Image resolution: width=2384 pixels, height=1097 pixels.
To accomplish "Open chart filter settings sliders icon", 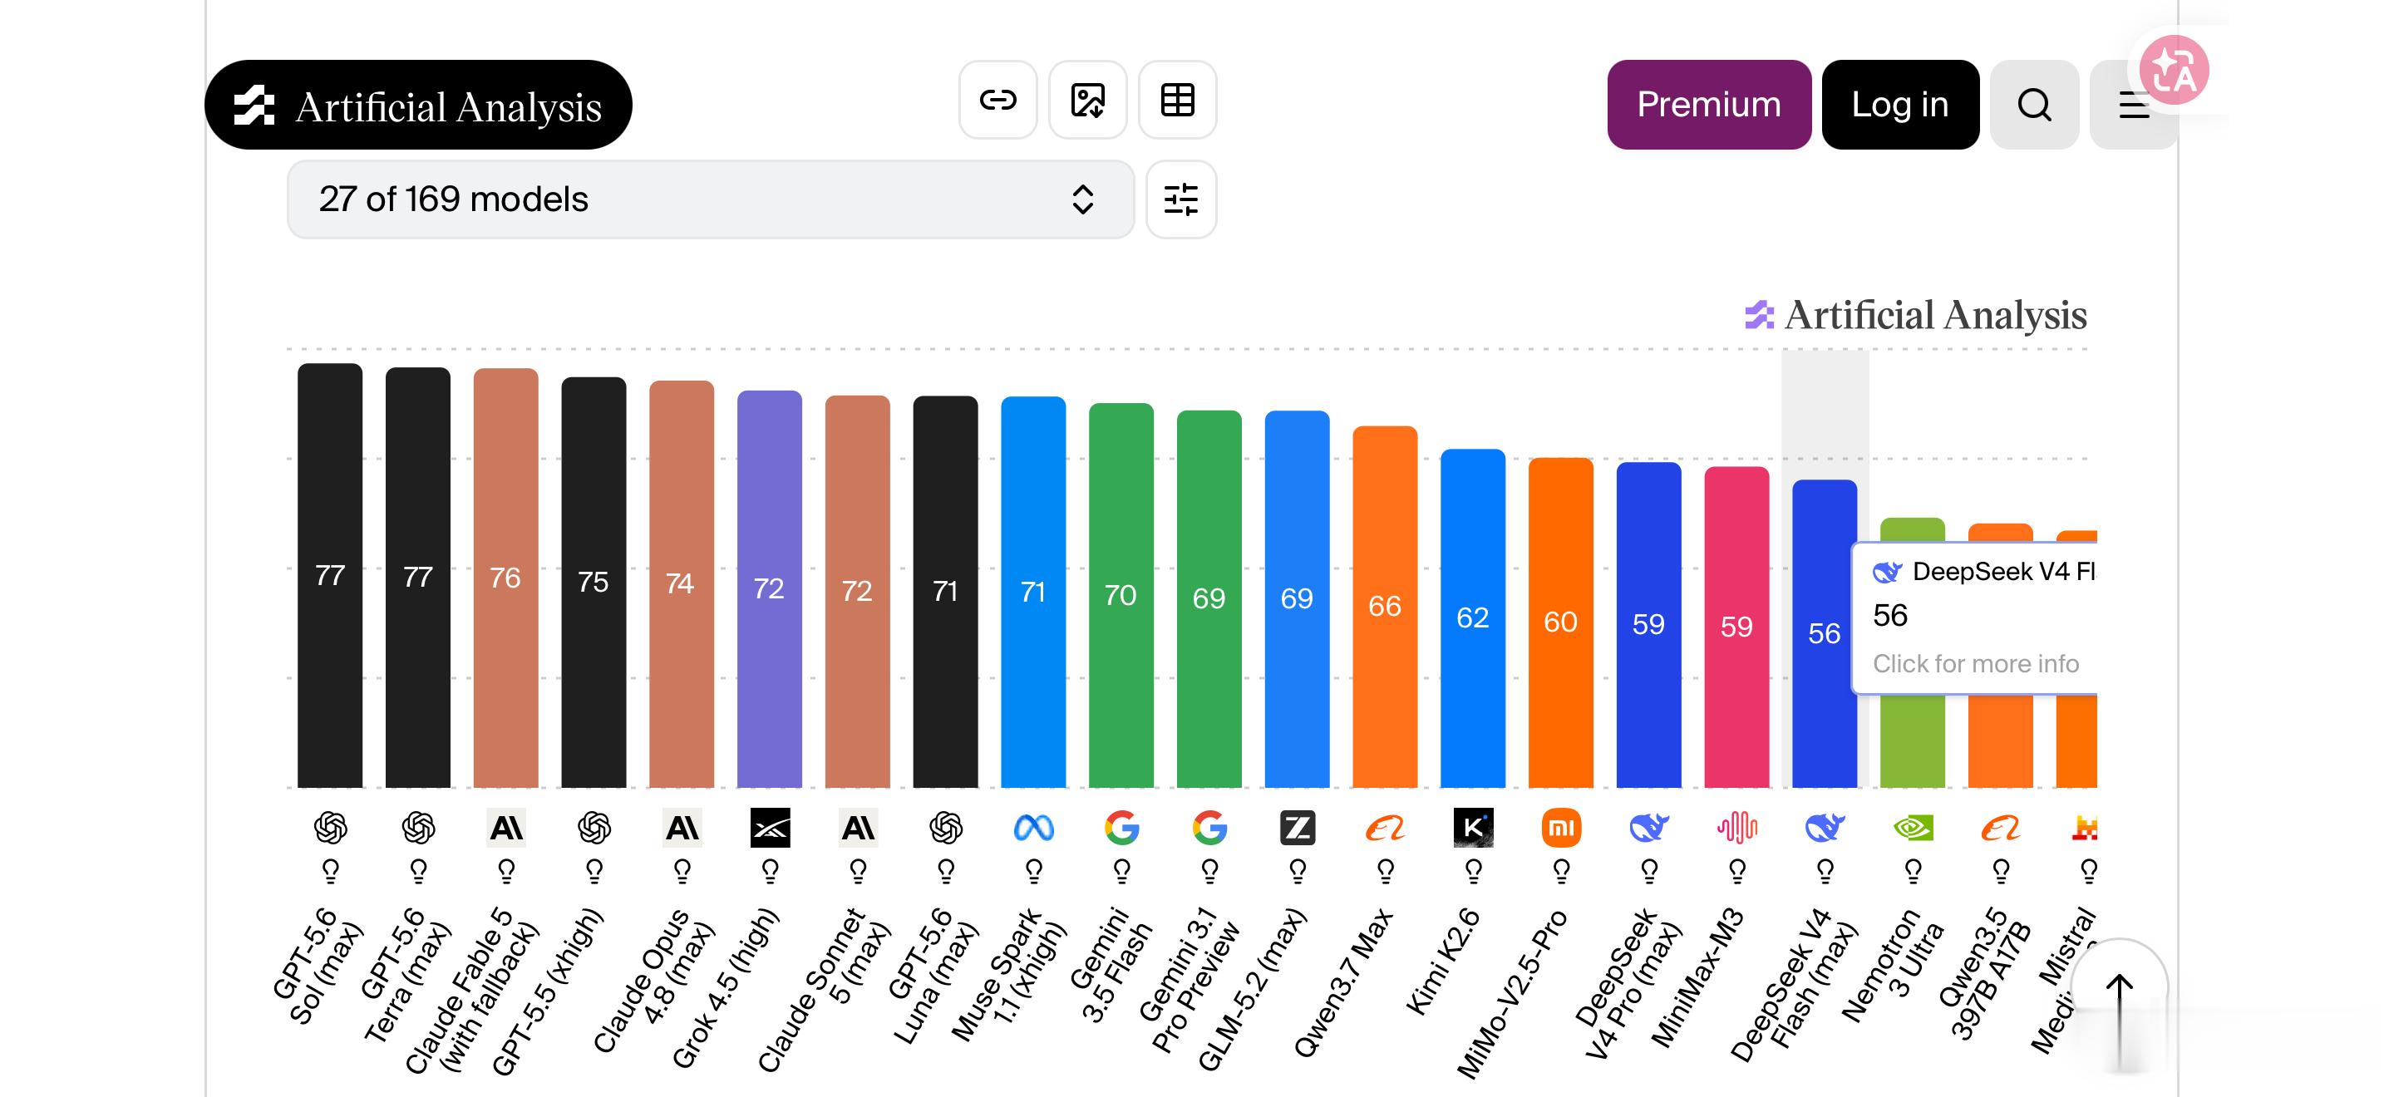I will pyautogui.click(x=1181, y=199).
